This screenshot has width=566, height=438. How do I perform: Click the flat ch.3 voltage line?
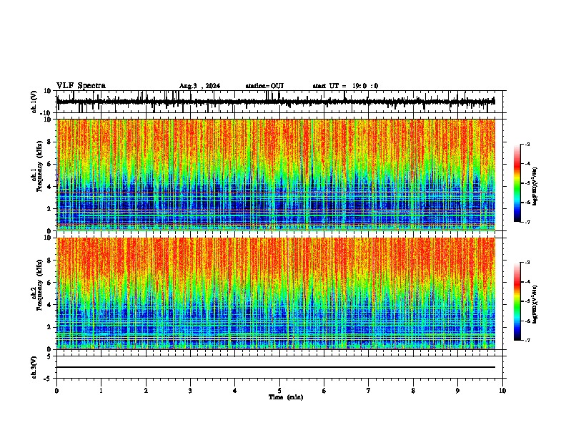(276, 367)
